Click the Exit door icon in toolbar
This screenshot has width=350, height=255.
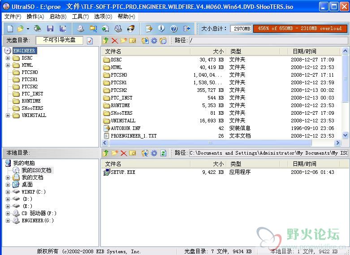(186, 29)
